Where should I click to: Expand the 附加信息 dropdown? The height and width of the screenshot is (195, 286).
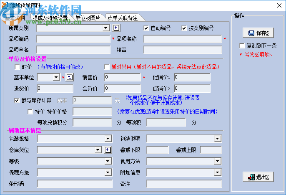click(218, 172)
